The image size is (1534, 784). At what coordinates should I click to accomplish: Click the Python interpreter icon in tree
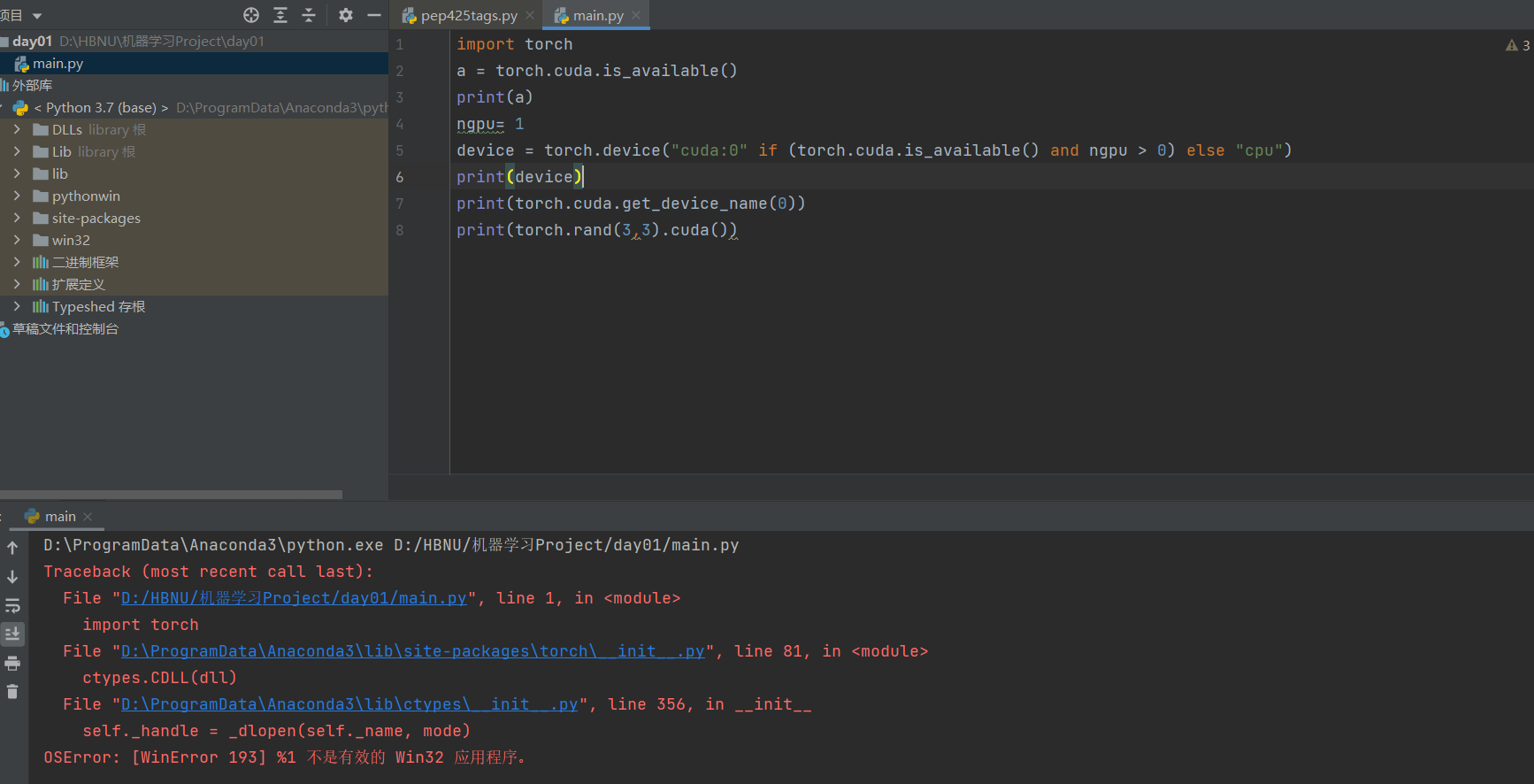click(x=21, y=108)
